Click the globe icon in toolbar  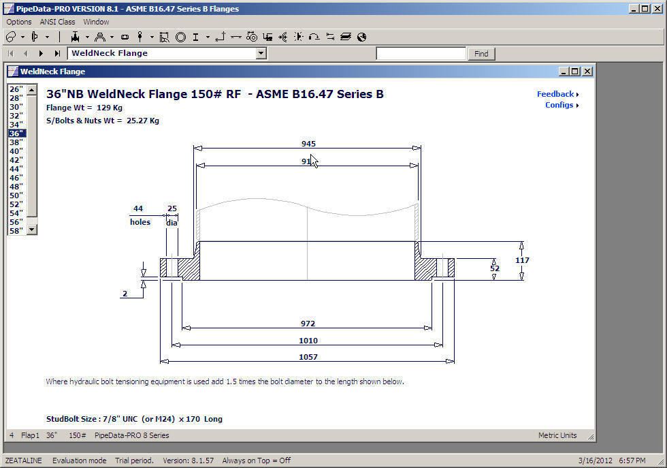[361, 37]
